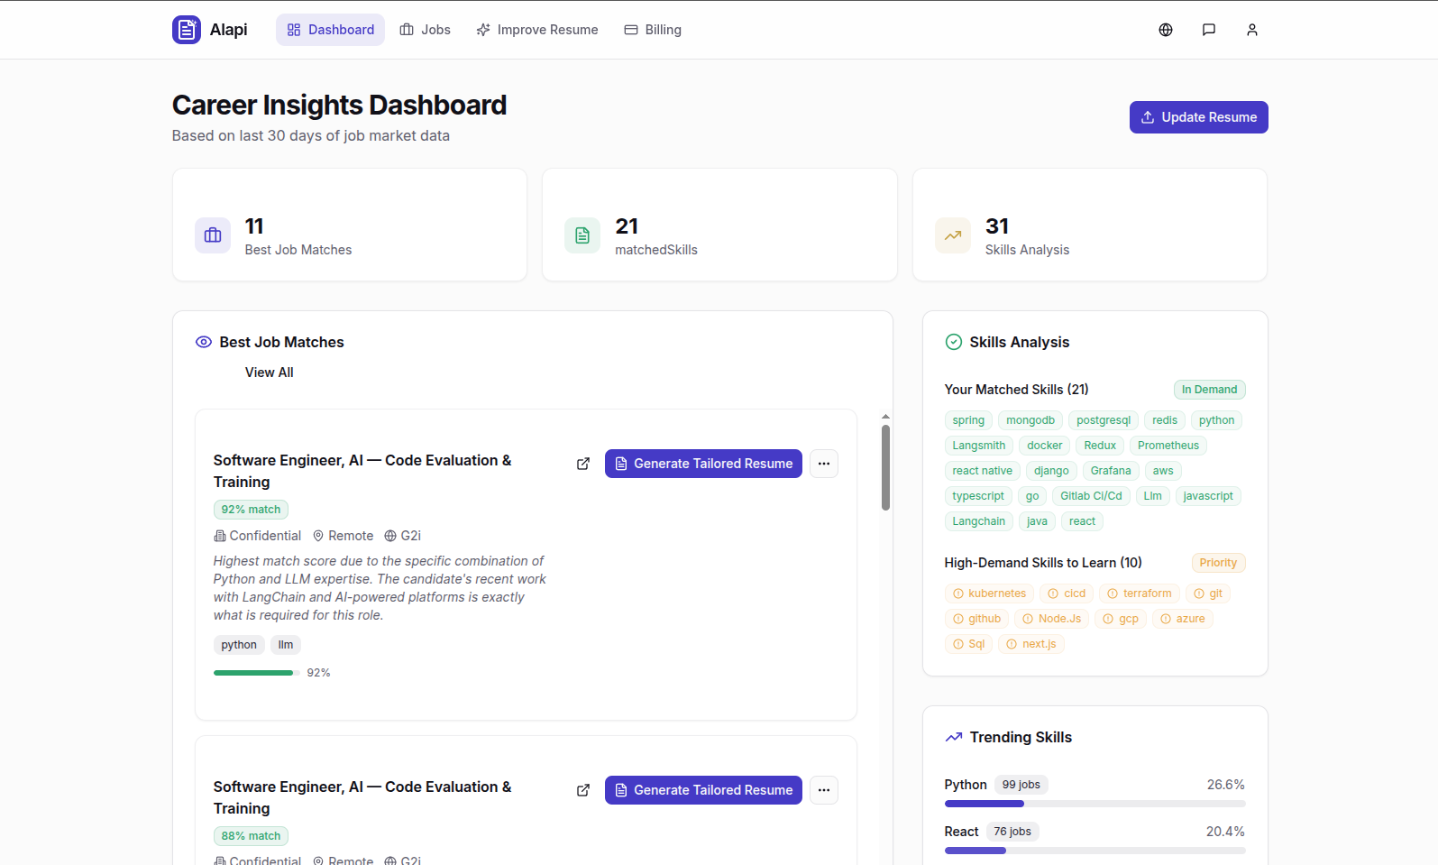Click the gcp skill chip

point(1121,619)
